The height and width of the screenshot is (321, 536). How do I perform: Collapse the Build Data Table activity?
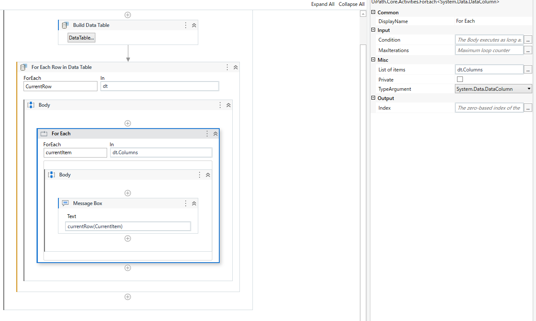[x=194, y=25]
